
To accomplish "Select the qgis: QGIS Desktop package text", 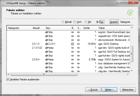I will point(108,44).
